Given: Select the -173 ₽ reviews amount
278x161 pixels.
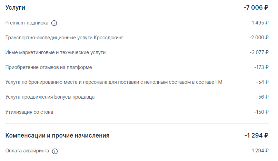Looking at the screenshot, I should [261, 67].
